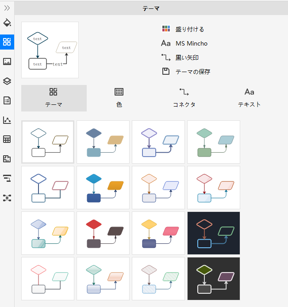Click the Aa icon beside MS Mincho
288x307 pixels.
coord(166,43)
